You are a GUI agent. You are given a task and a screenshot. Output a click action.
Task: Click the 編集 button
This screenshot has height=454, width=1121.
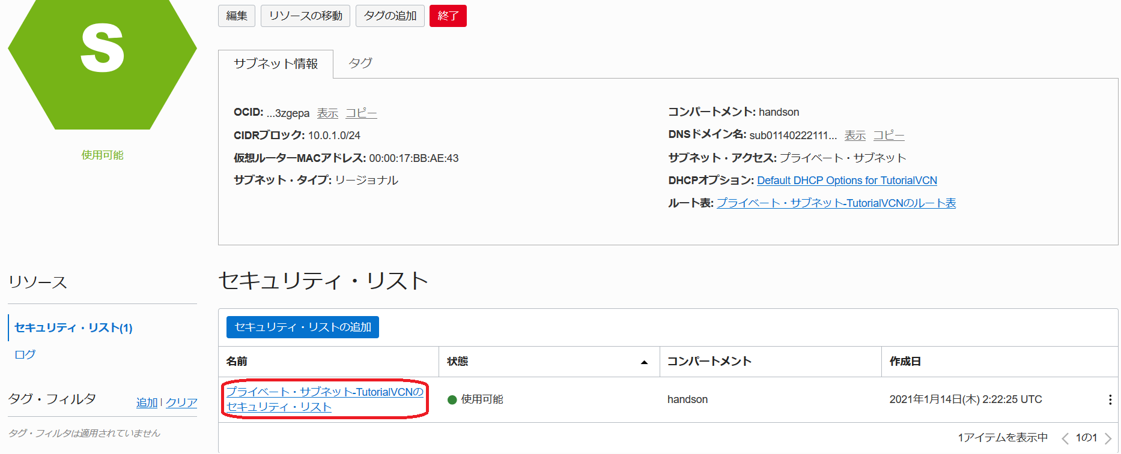(x=236, y=16)
